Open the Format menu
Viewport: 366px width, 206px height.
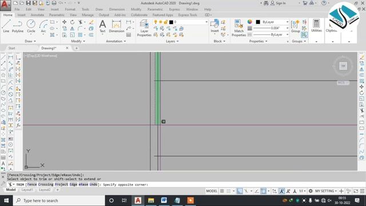pos(70,9)
